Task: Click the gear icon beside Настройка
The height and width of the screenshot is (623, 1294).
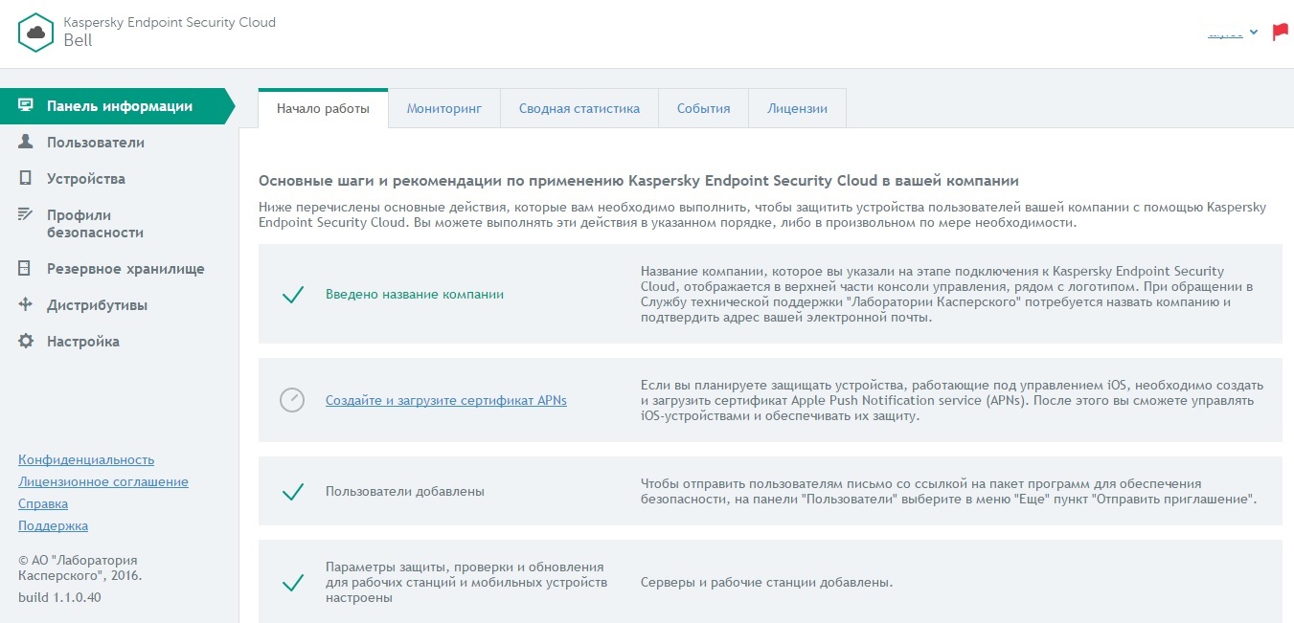Action: (x=26, y=342)
